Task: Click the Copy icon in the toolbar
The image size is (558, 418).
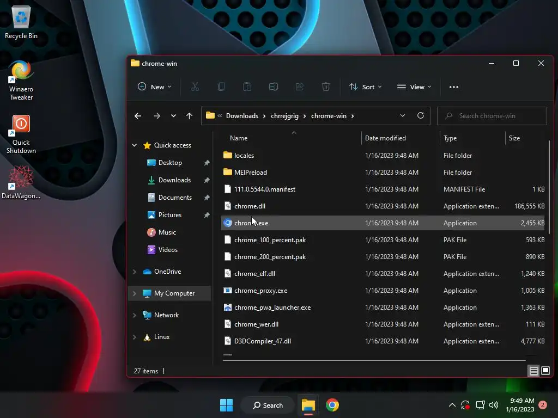Action: click(221, 87)
